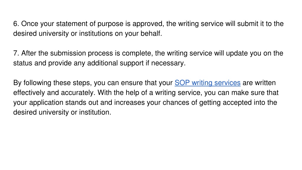Open the SOP writing services link
This screenshot has width=302, height=170.
click(x=207, y=83)
